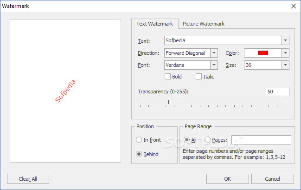
Task: Click the Pages range input field
Action: pos(261,140)
